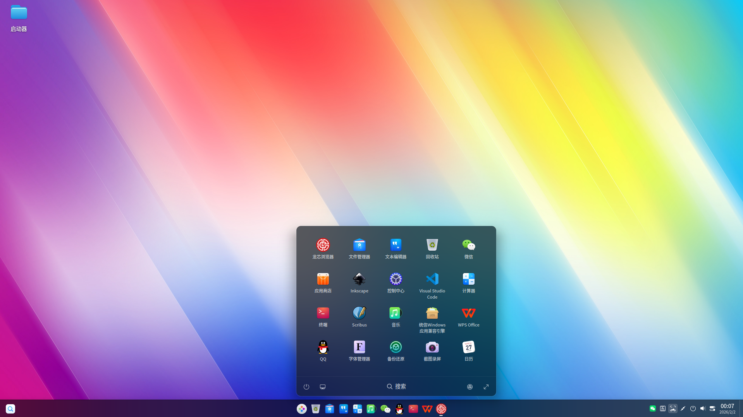Image resolution: width=743 pixels, height=417 pixels.
Task: Open control center from the tray toggle icon
Action: pos(713,408)
